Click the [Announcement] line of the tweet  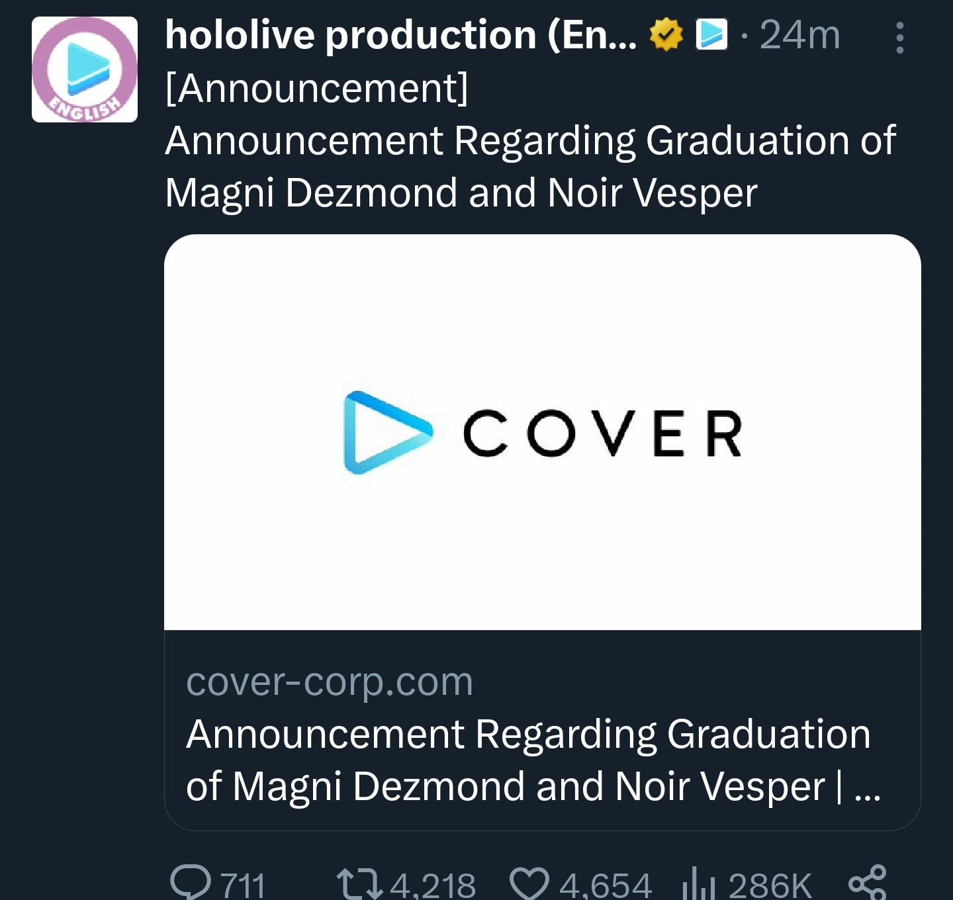point(316,87)
